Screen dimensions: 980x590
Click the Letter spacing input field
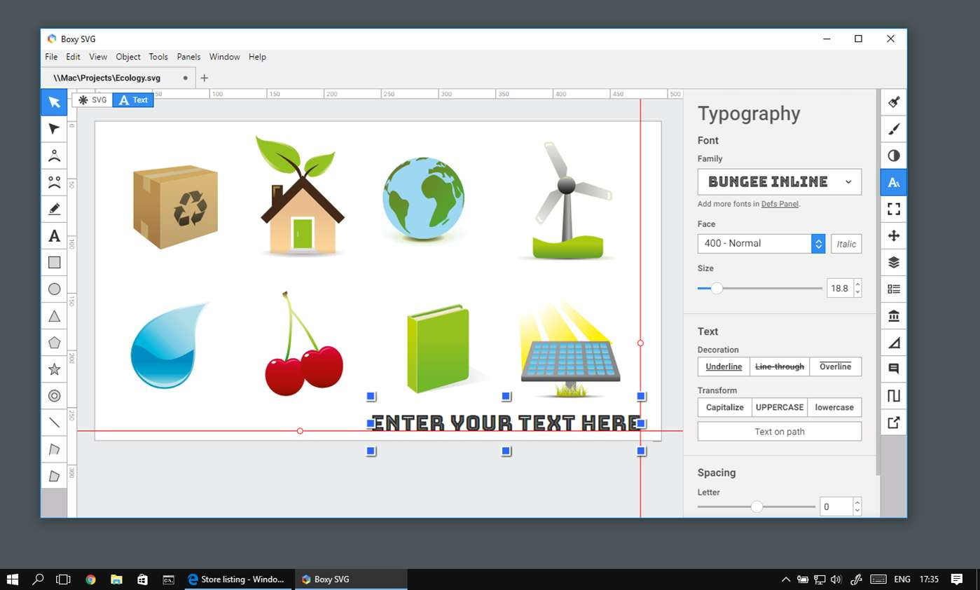pyautogui.click(x=835, y=507)
